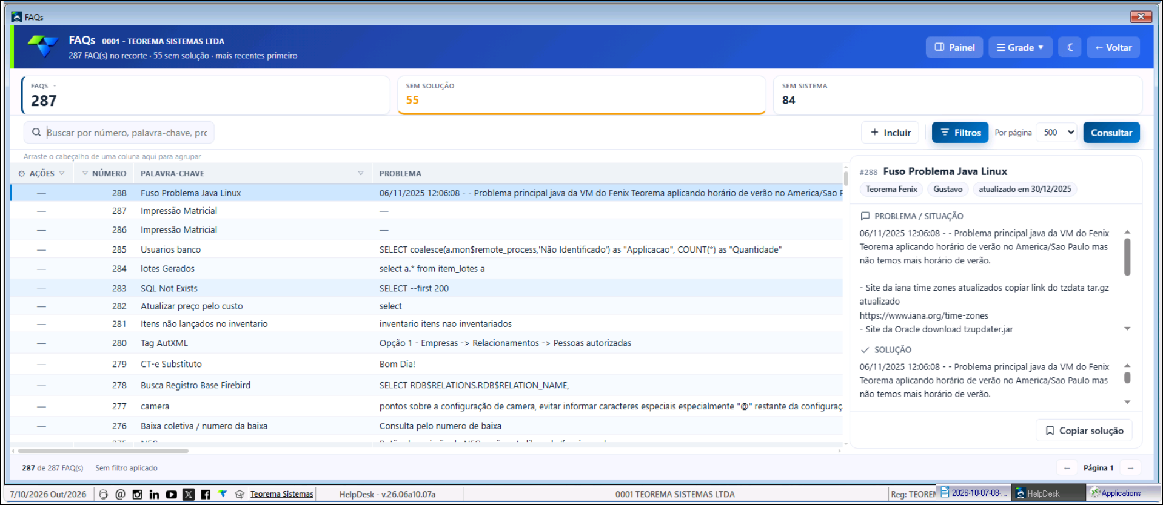Click Incluir to add a FAQ
Image resolution: width=1163 pixels, height=505 pixels.
(890, 133)
